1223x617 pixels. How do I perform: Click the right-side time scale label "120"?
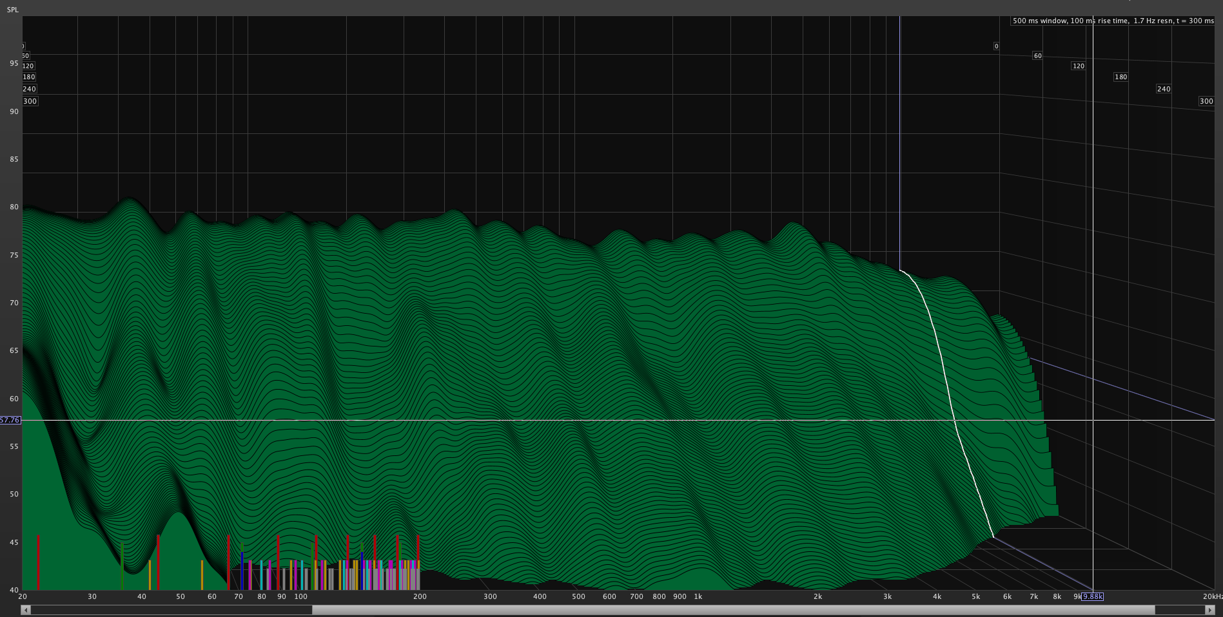(x=1079, y=66)
